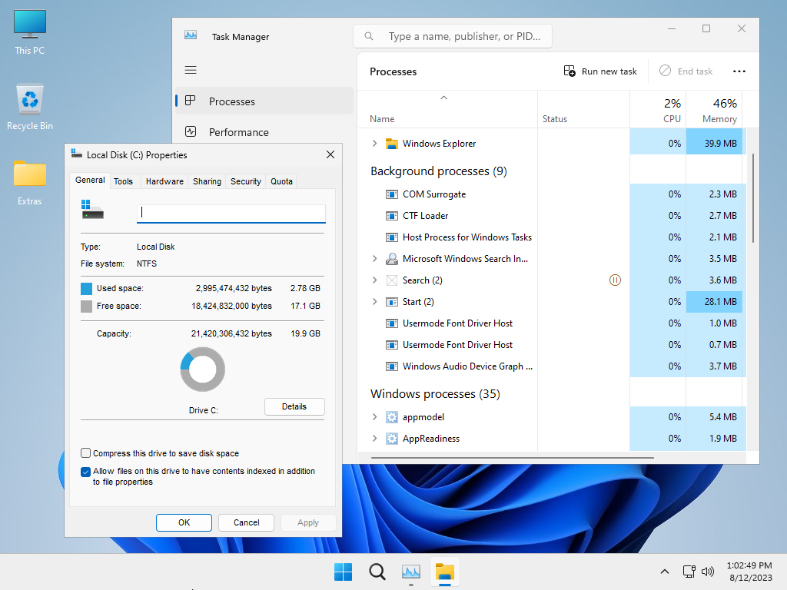Sort by the CPU column header
Image resolution: width=787 pixels, height=590 pixels.
coord(658,109)
